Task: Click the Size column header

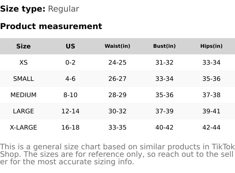Action: tap(23, 46)
